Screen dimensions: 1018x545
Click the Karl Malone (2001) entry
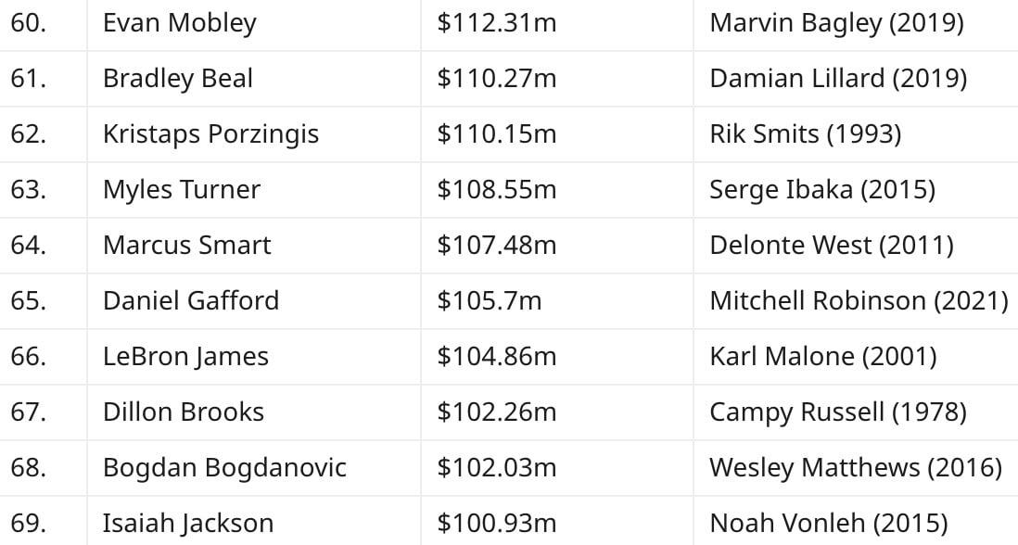[x=822, y=357]
